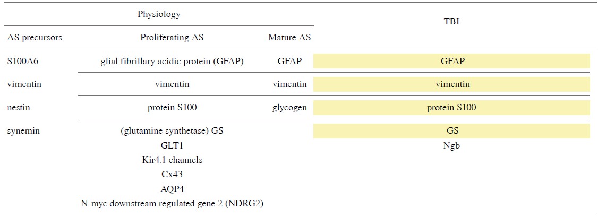Select the yellow-highlighted protein S100 cell
The height and width of the screenshot is (218, 598).
click(x=452, y=108)
